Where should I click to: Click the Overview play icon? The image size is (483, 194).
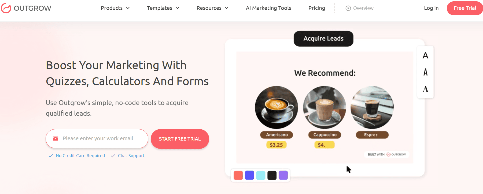[348, 8]
